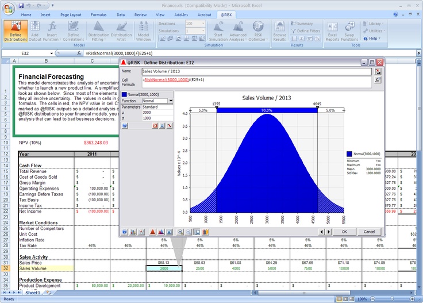Viewport: 423px width, 303px height.
Task: Open the Distribution Artist tool
Action: pyautogui.click(x=121, y=31)
